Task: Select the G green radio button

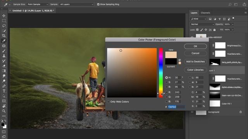Action: [166, 97]
